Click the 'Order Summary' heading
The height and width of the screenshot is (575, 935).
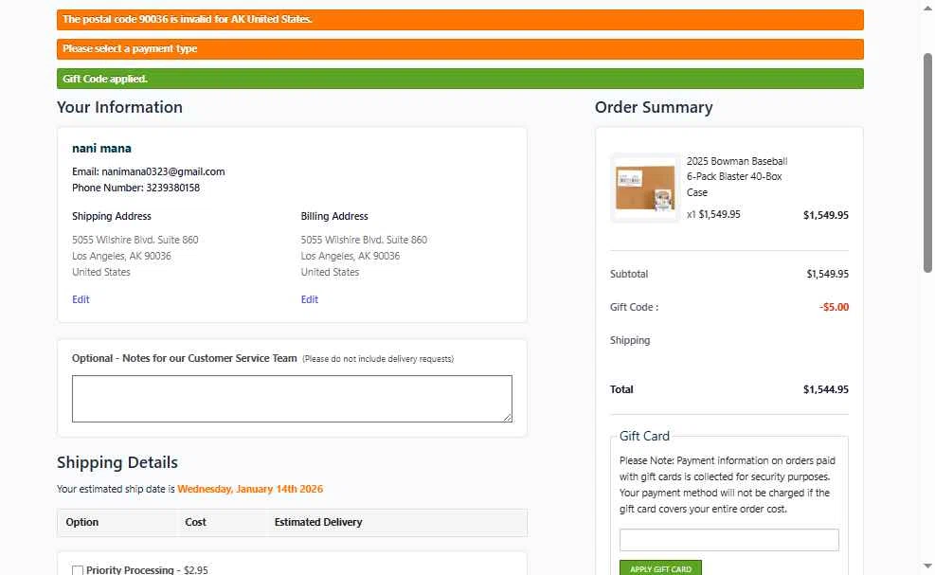click(654, 107)
